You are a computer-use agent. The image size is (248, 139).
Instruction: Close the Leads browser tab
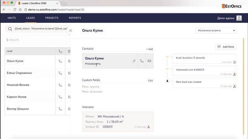(57, 3)
